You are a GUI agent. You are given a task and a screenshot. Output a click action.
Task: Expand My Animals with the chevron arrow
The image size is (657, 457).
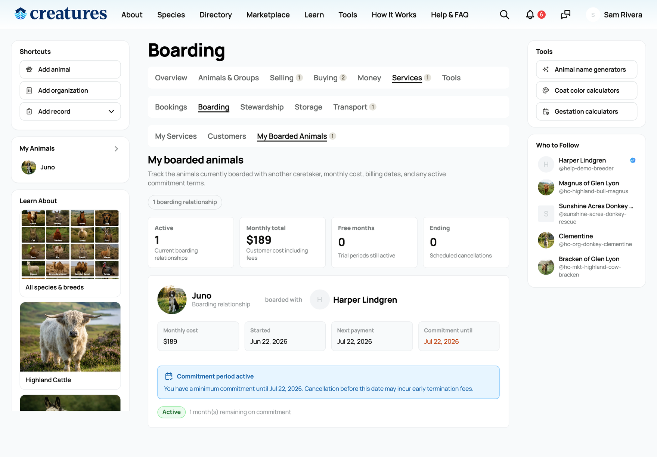(116, 149)
